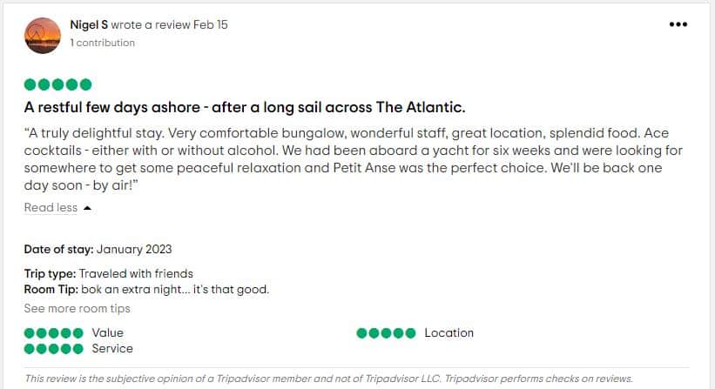The height and width of the screenshot is (389, 715).
Task: Select the review body text paragraph
Action: (354, 159)
